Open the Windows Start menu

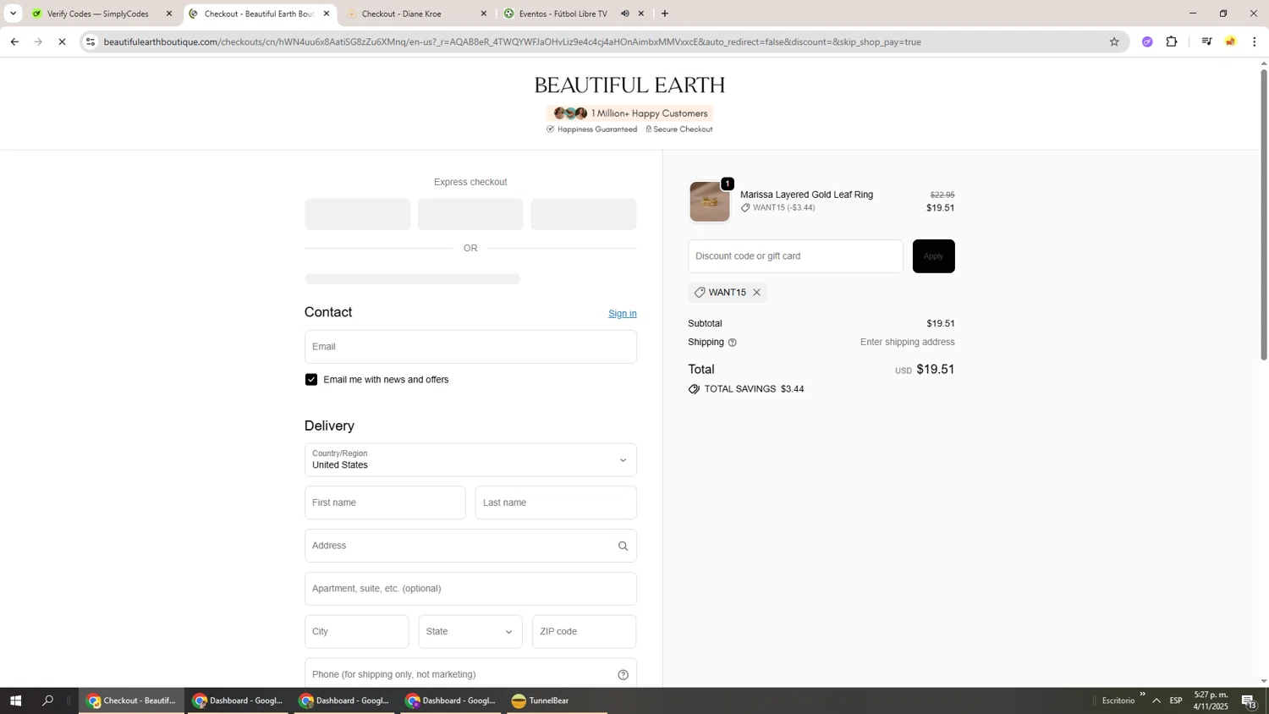(x=15, y=700)
